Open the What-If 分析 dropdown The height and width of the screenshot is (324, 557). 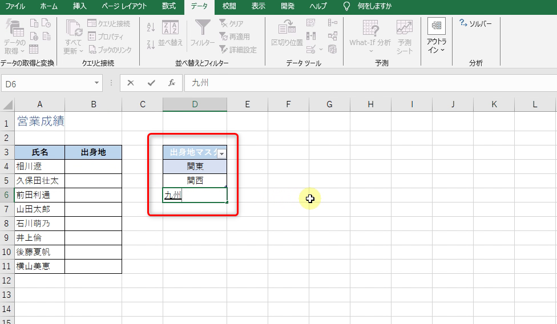pos(370,35)
